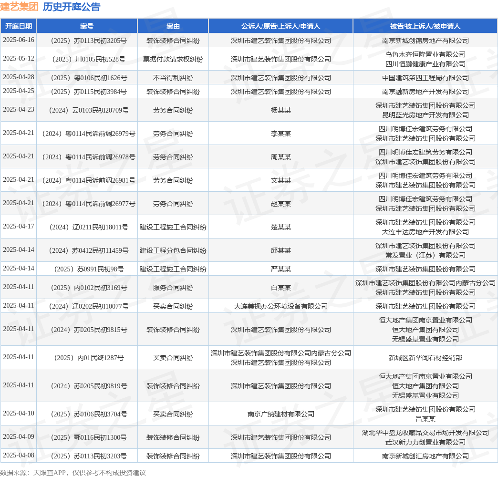Click date cell 2025-04-25

[19, 91]
